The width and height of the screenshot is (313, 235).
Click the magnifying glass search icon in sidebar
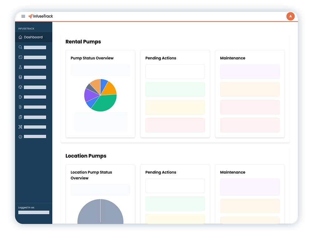20,47
